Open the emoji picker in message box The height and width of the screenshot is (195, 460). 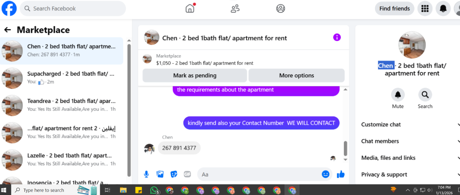click(326, 174)
